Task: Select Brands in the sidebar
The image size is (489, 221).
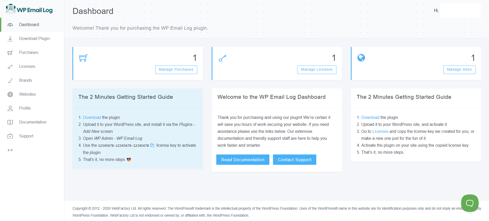Action: [x=26, y=80]
